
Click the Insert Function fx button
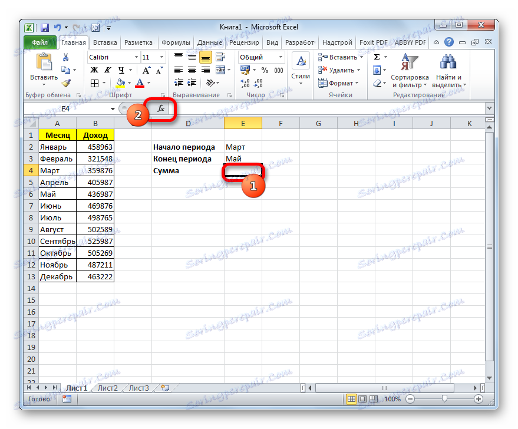(160, 108)
